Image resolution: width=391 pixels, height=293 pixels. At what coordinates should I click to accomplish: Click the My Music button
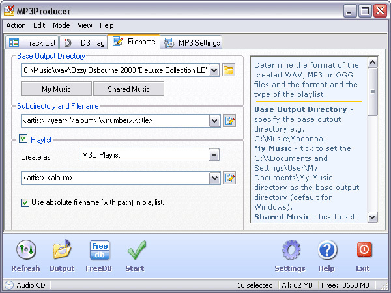[56, 89]
